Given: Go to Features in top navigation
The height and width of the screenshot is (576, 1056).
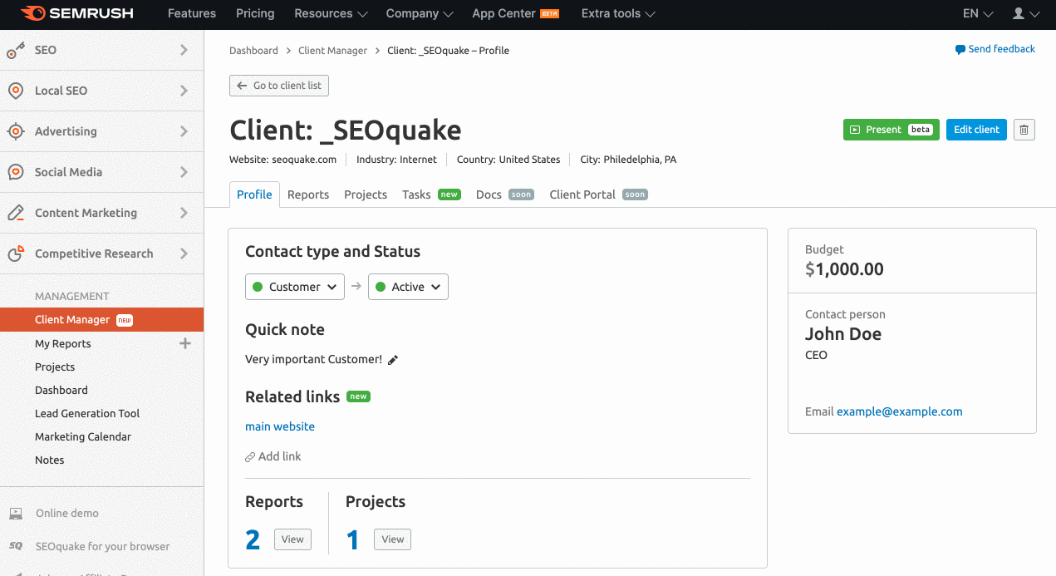Looking at the screenshot, I should (192, 13).
